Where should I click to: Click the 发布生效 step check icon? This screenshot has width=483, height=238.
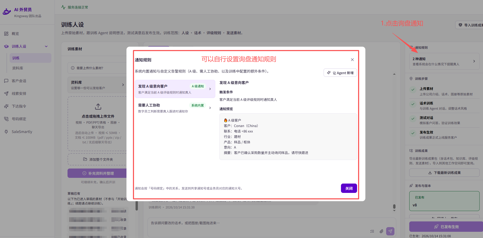pos(413,133)
